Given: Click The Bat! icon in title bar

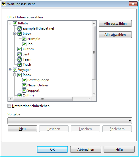Looking at the screenshot, I should click(4, 4).
